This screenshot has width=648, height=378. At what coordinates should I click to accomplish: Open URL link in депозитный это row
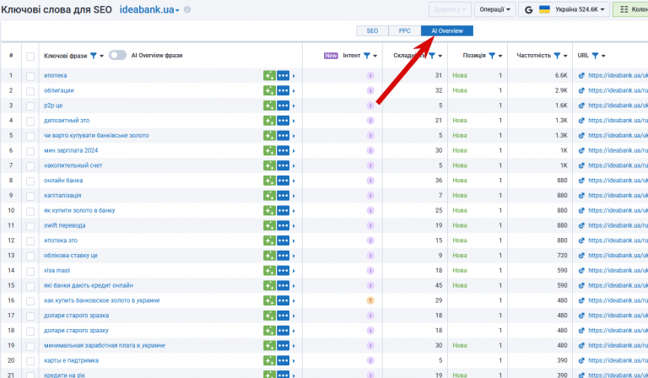pyautogui.click(x=618, y=121)
